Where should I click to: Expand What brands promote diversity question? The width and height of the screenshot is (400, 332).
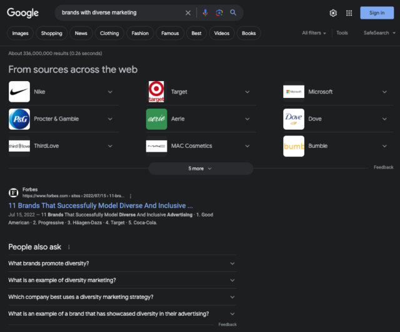122,263
